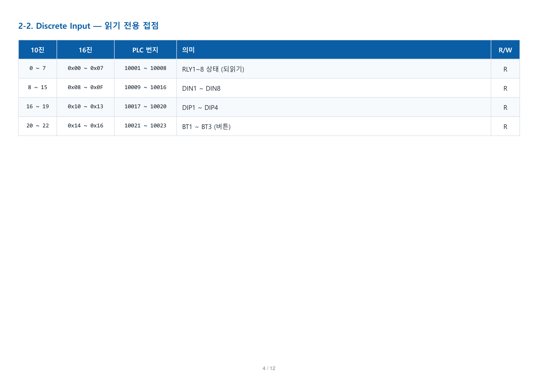This screenshot has height=380, width=538.
Task: Select the PLC address '10021 ~ 10023'
Action: [145, 126]
